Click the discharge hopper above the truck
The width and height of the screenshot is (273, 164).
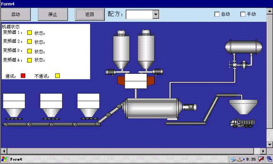[243, 107]
